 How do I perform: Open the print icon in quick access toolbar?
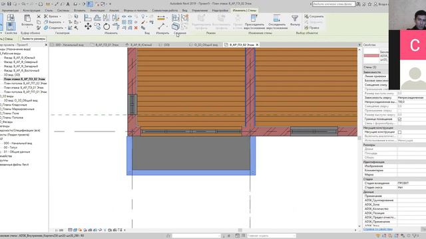tap(41, 4)
